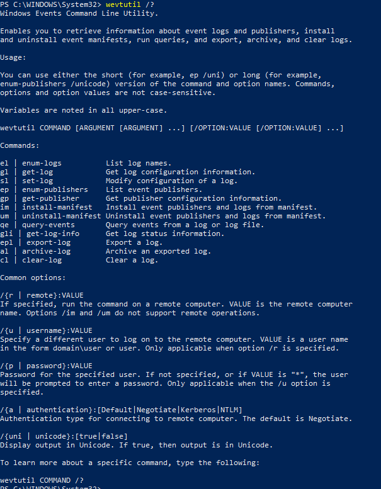Click the set-log command name
The height and width of the screenshot is (489, 381).
coord(37,181)
